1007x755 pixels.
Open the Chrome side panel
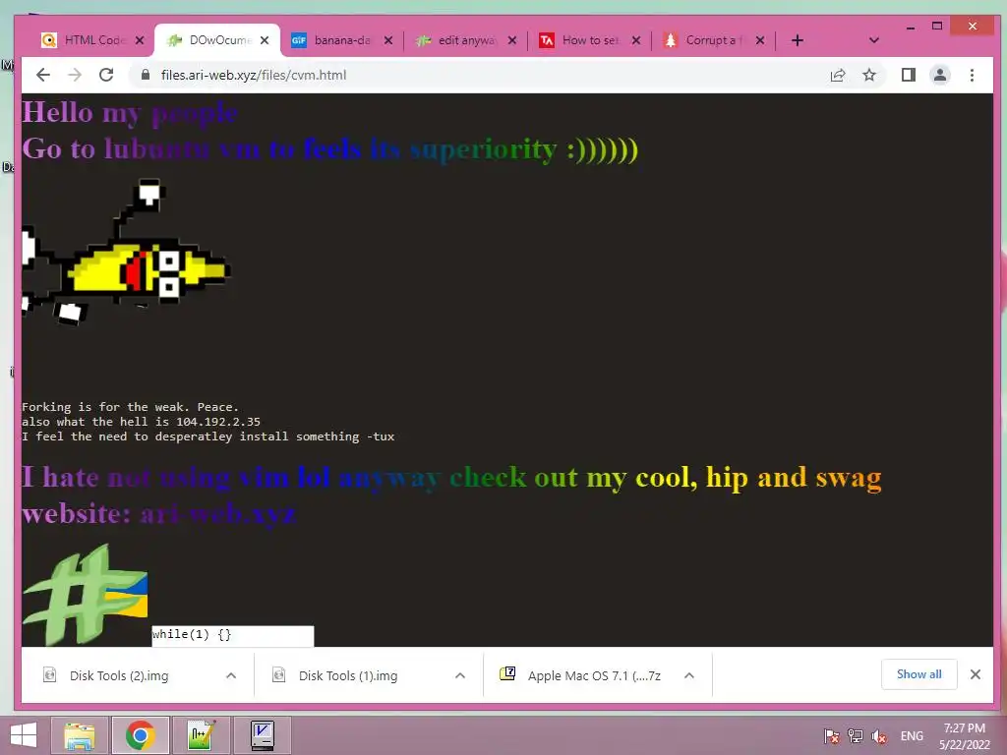[x=908, y=75]
